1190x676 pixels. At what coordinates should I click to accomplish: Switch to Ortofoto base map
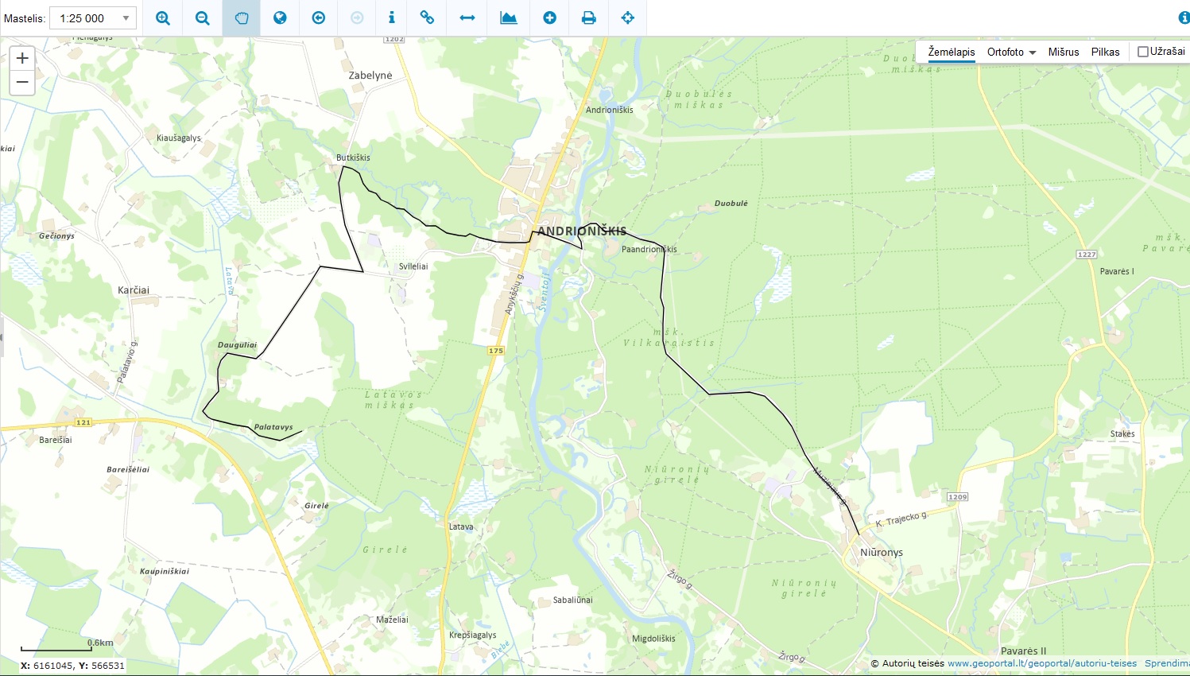1006,52
